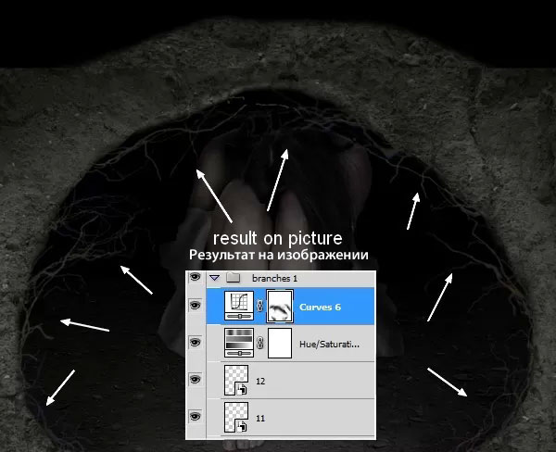Click the Curves 6 mask link icon
The height and width of the screenshot is (452, 556).
[259, 307]
